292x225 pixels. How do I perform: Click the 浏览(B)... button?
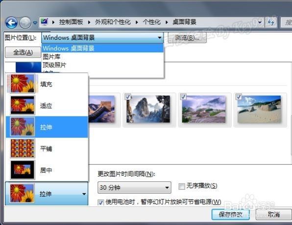(x=187, y=38)
